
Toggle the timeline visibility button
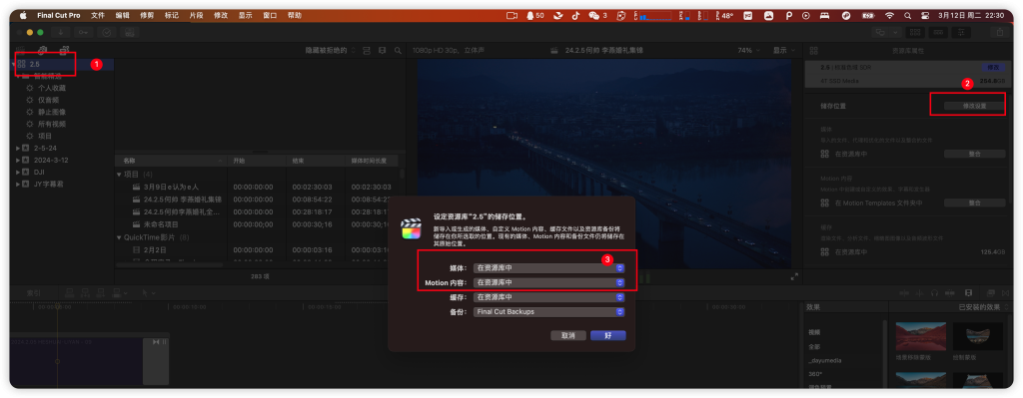[938, 32]
